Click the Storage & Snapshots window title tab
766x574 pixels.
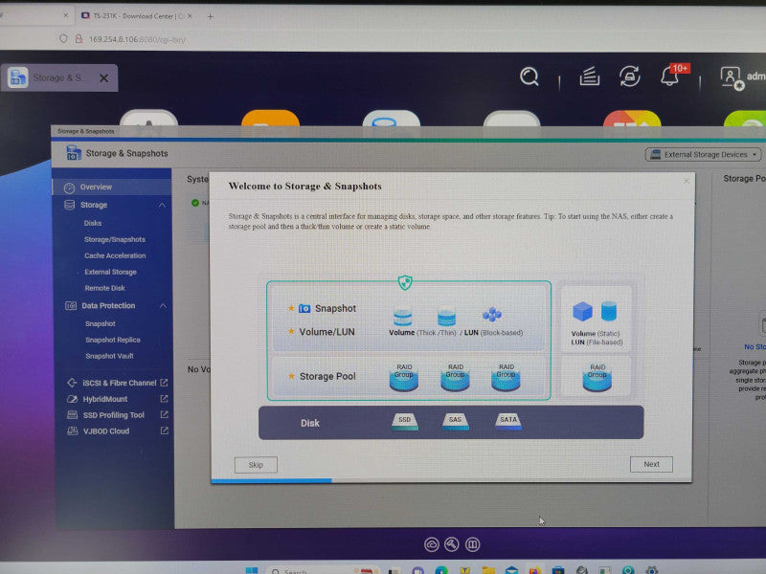click(85, 131)
